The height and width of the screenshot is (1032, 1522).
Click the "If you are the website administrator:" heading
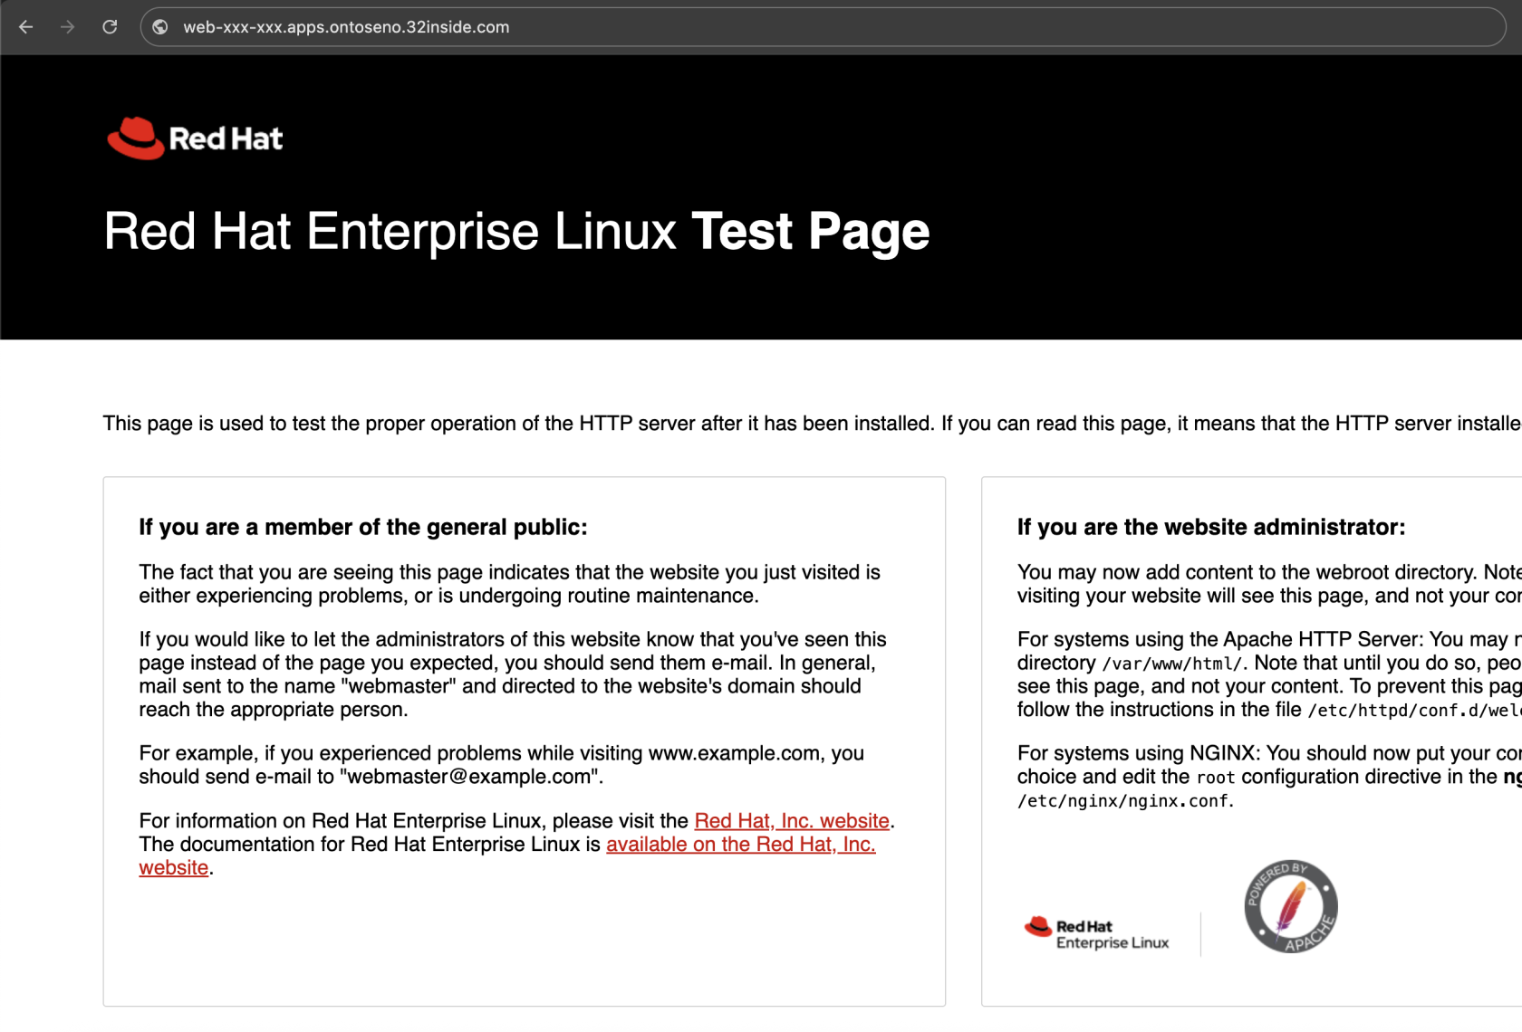click(1211, 528)
